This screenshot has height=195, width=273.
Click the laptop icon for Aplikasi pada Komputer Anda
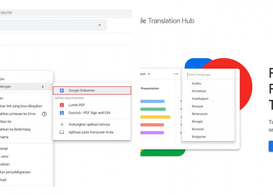tap(62, 132)
